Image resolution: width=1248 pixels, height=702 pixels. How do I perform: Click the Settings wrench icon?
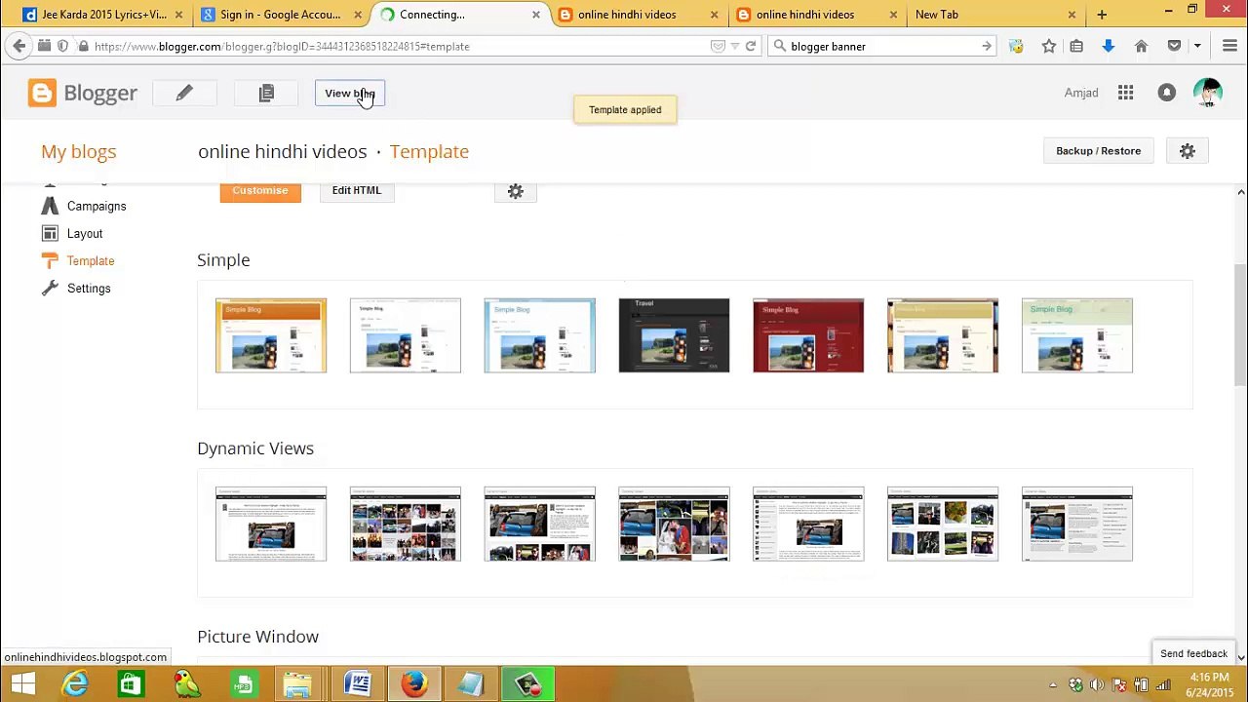(50, 288)
